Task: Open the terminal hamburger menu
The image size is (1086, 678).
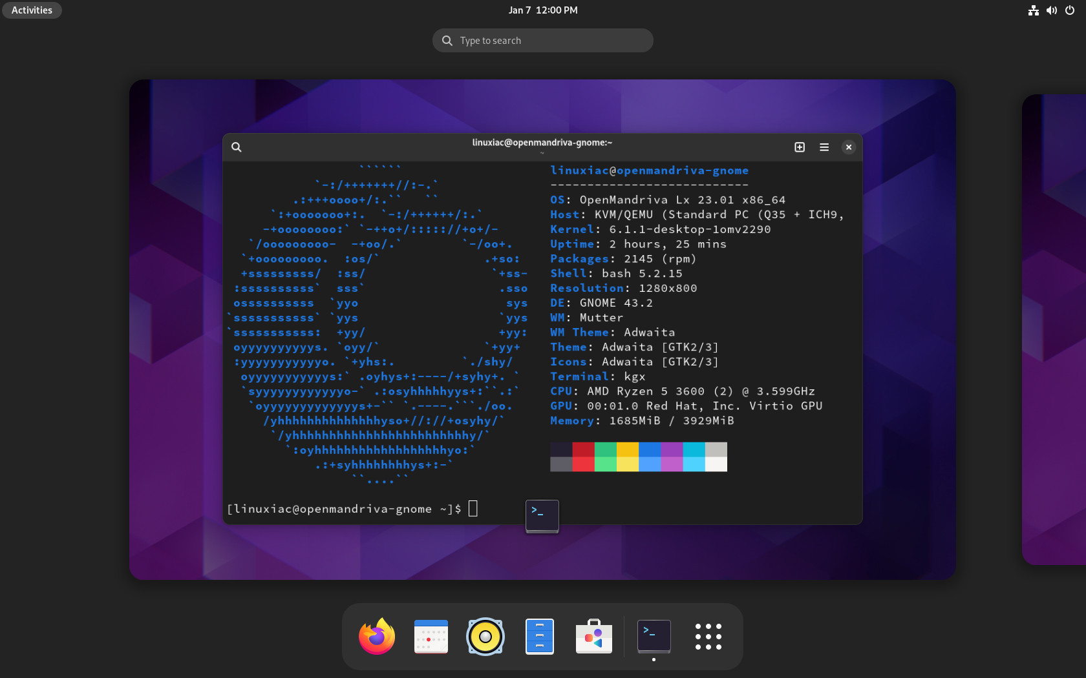Action: [824, 147]
